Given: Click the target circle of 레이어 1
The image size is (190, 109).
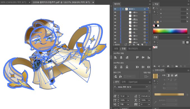Looking at the screenshot, I should point(145,9).
